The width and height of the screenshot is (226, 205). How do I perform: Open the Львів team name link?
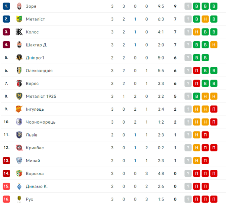pos(32,135)
